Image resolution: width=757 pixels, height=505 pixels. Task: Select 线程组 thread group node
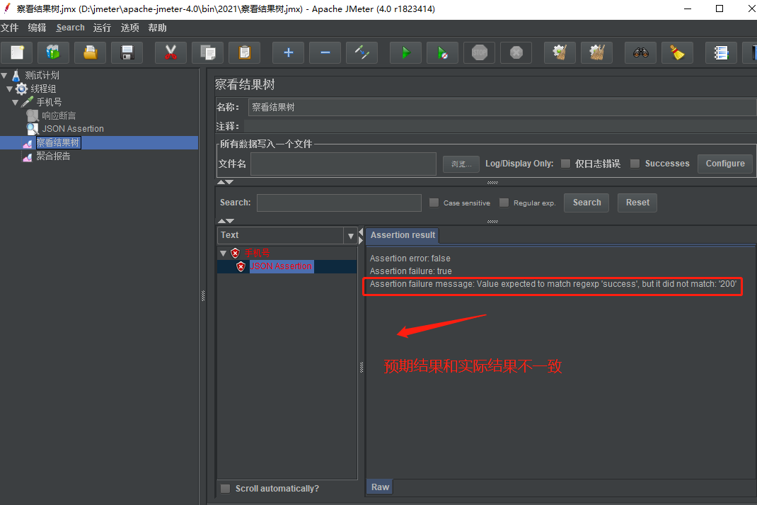click(x=43, y=89)
